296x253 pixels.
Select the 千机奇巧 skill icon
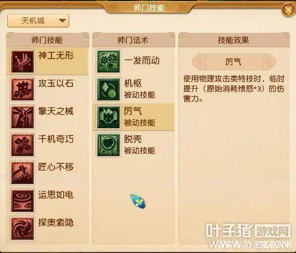tap(22, 145)
